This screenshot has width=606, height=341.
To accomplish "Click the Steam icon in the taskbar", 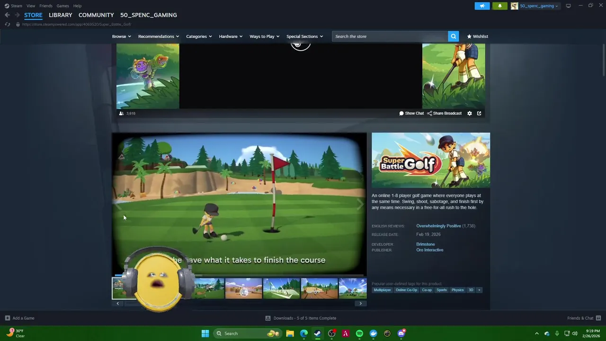I will [318, 333].
